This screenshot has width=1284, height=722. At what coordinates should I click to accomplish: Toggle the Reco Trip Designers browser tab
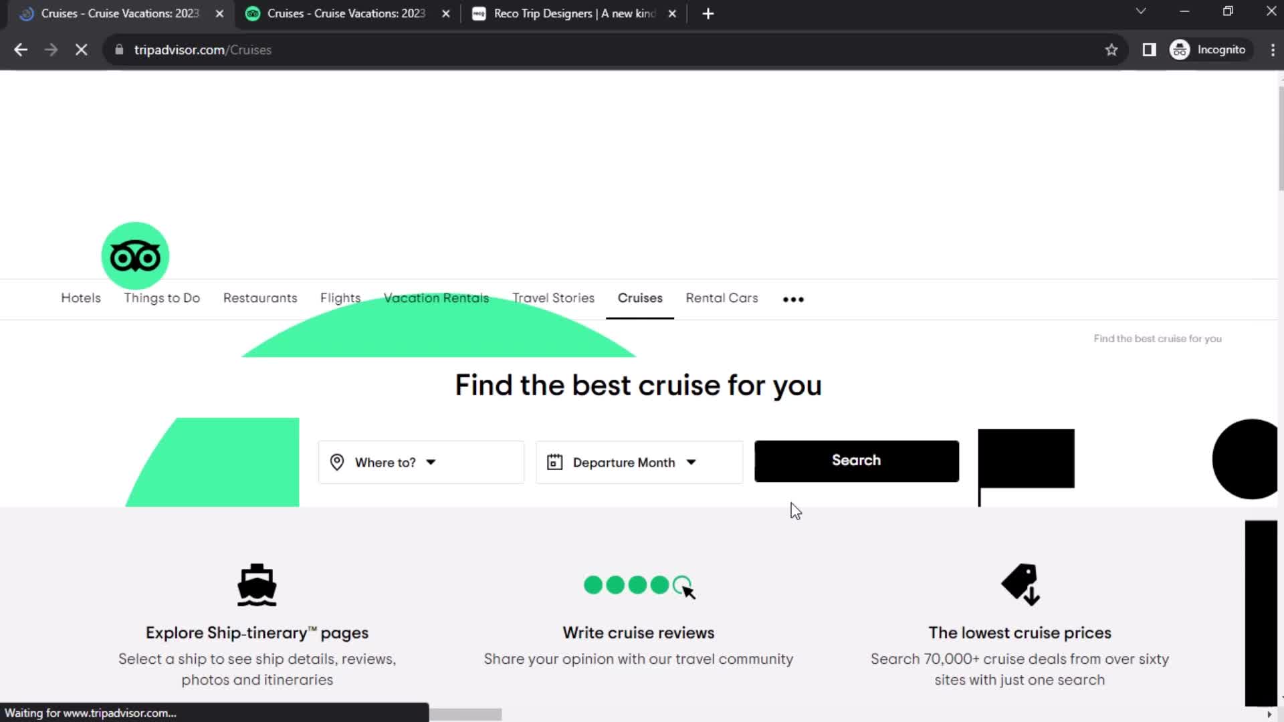click(x=573, y=13)
